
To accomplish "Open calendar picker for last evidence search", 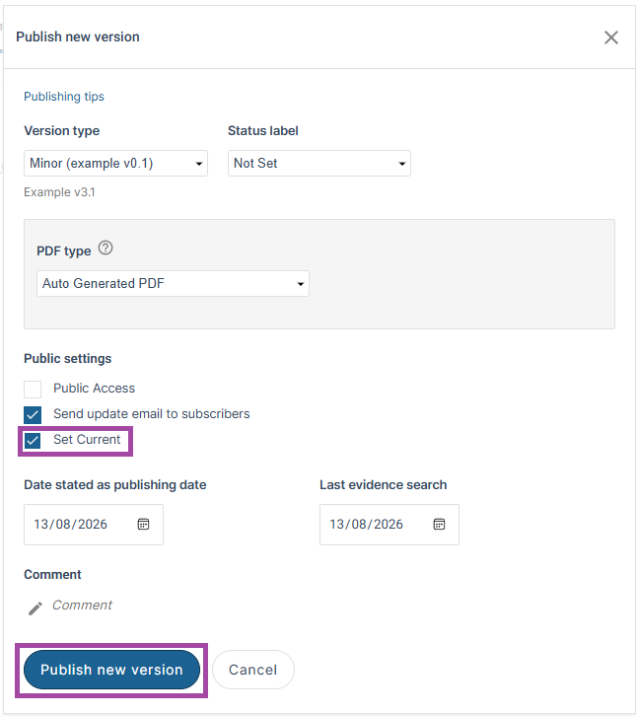I will coord(439,525).
